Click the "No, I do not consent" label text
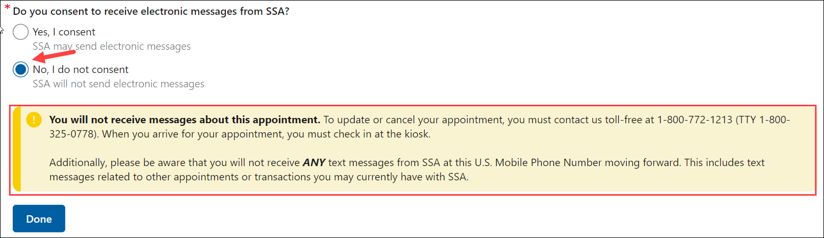This screenshot has height=238, width=824. [x=81, y=69]
